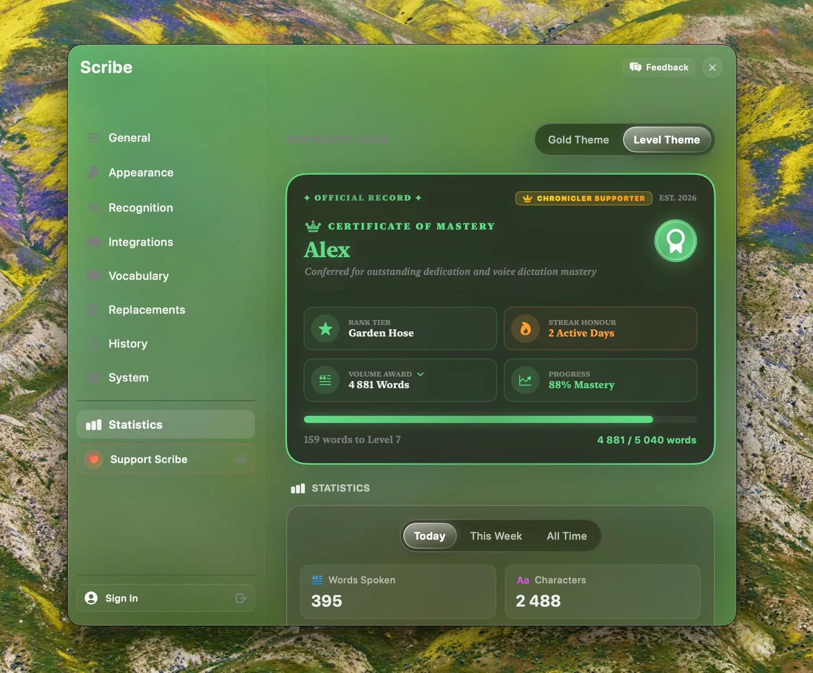Click the name Alex on the certificate

click(x=327, y=250)
